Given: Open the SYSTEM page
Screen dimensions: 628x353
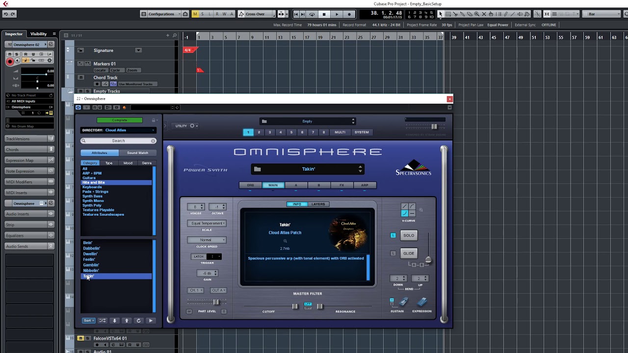Looking at the screenshot, I should [362, 132].
